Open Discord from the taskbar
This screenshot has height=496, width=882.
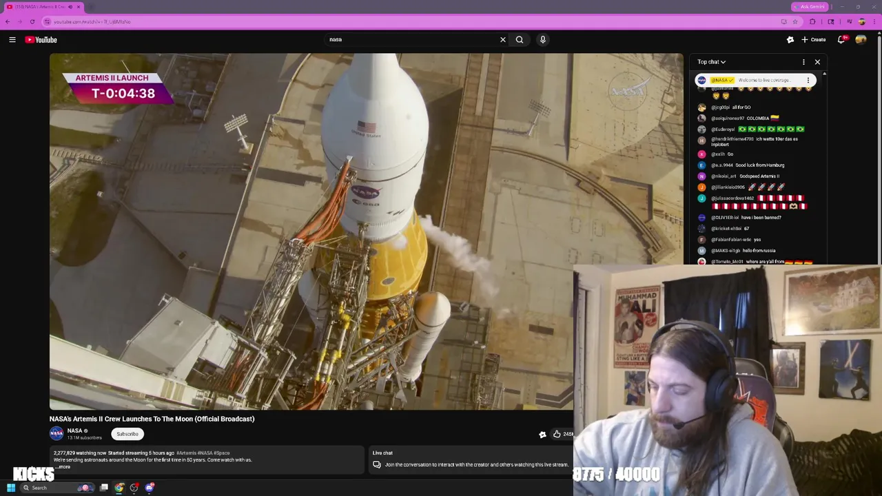tap(150, 488)
